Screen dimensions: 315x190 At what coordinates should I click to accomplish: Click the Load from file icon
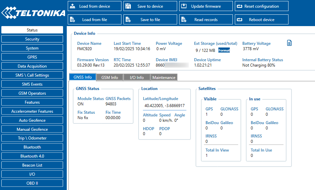(x=72, y=20)
